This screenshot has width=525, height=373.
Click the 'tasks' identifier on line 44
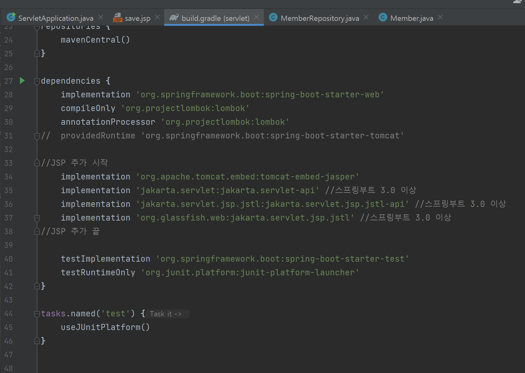click(53, 314)
